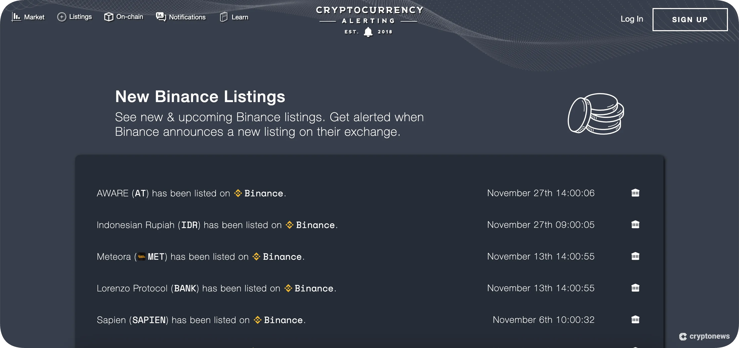Click the Meteora token logo in its row
Viewport: 739px width, 348px height.
pyautogui.click(x=141, y=256)
